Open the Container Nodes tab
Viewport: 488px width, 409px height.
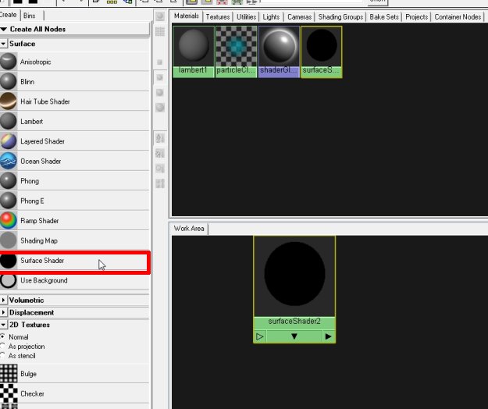pyautogui.click(x=458, y=17)
